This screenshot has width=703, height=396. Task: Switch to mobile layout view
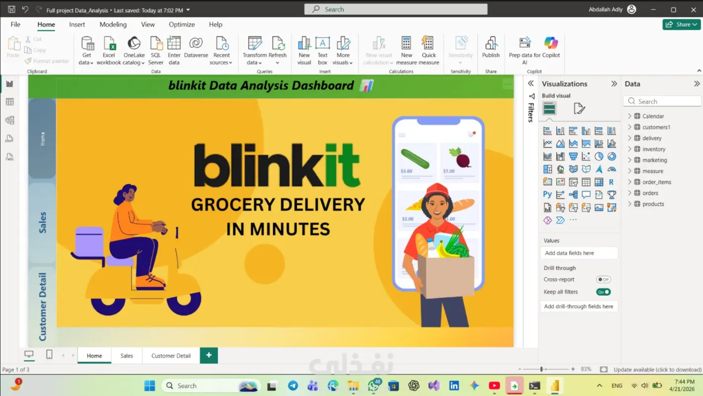coord(49,355)
